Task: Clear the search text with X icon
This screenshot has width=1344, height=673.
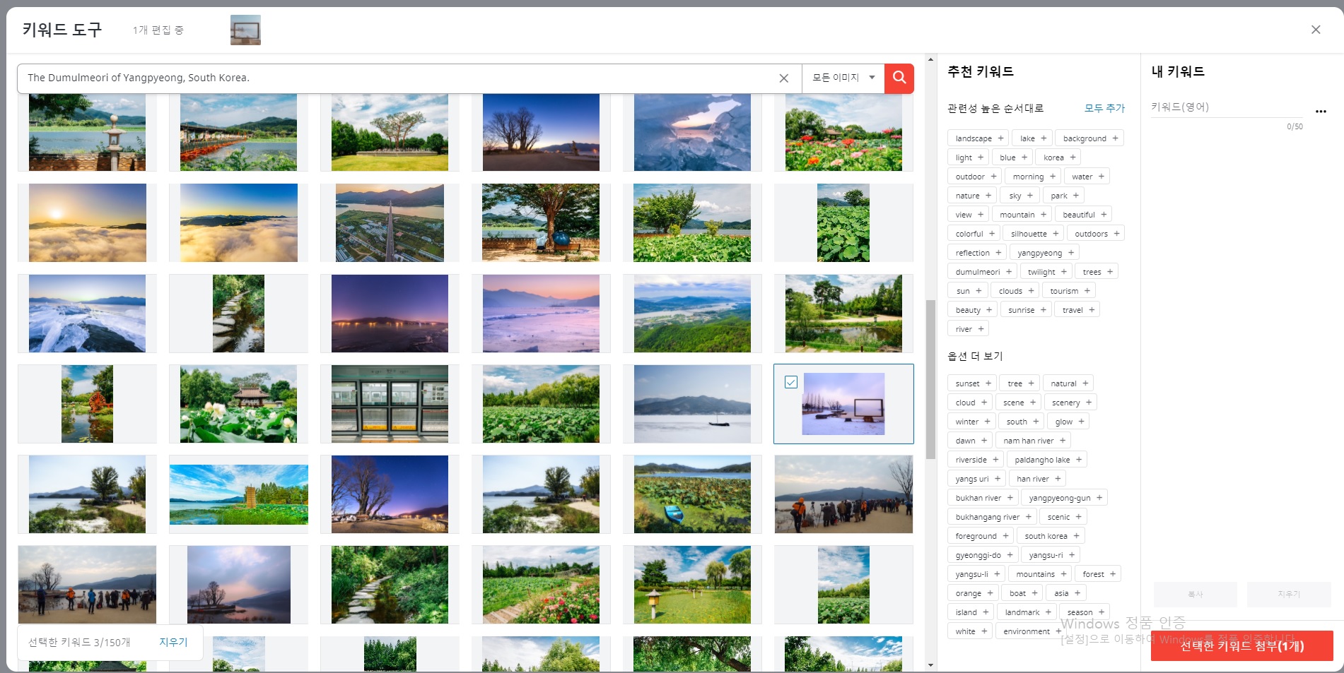Action: 783,78
